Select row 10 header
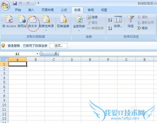 click(4, 105)
